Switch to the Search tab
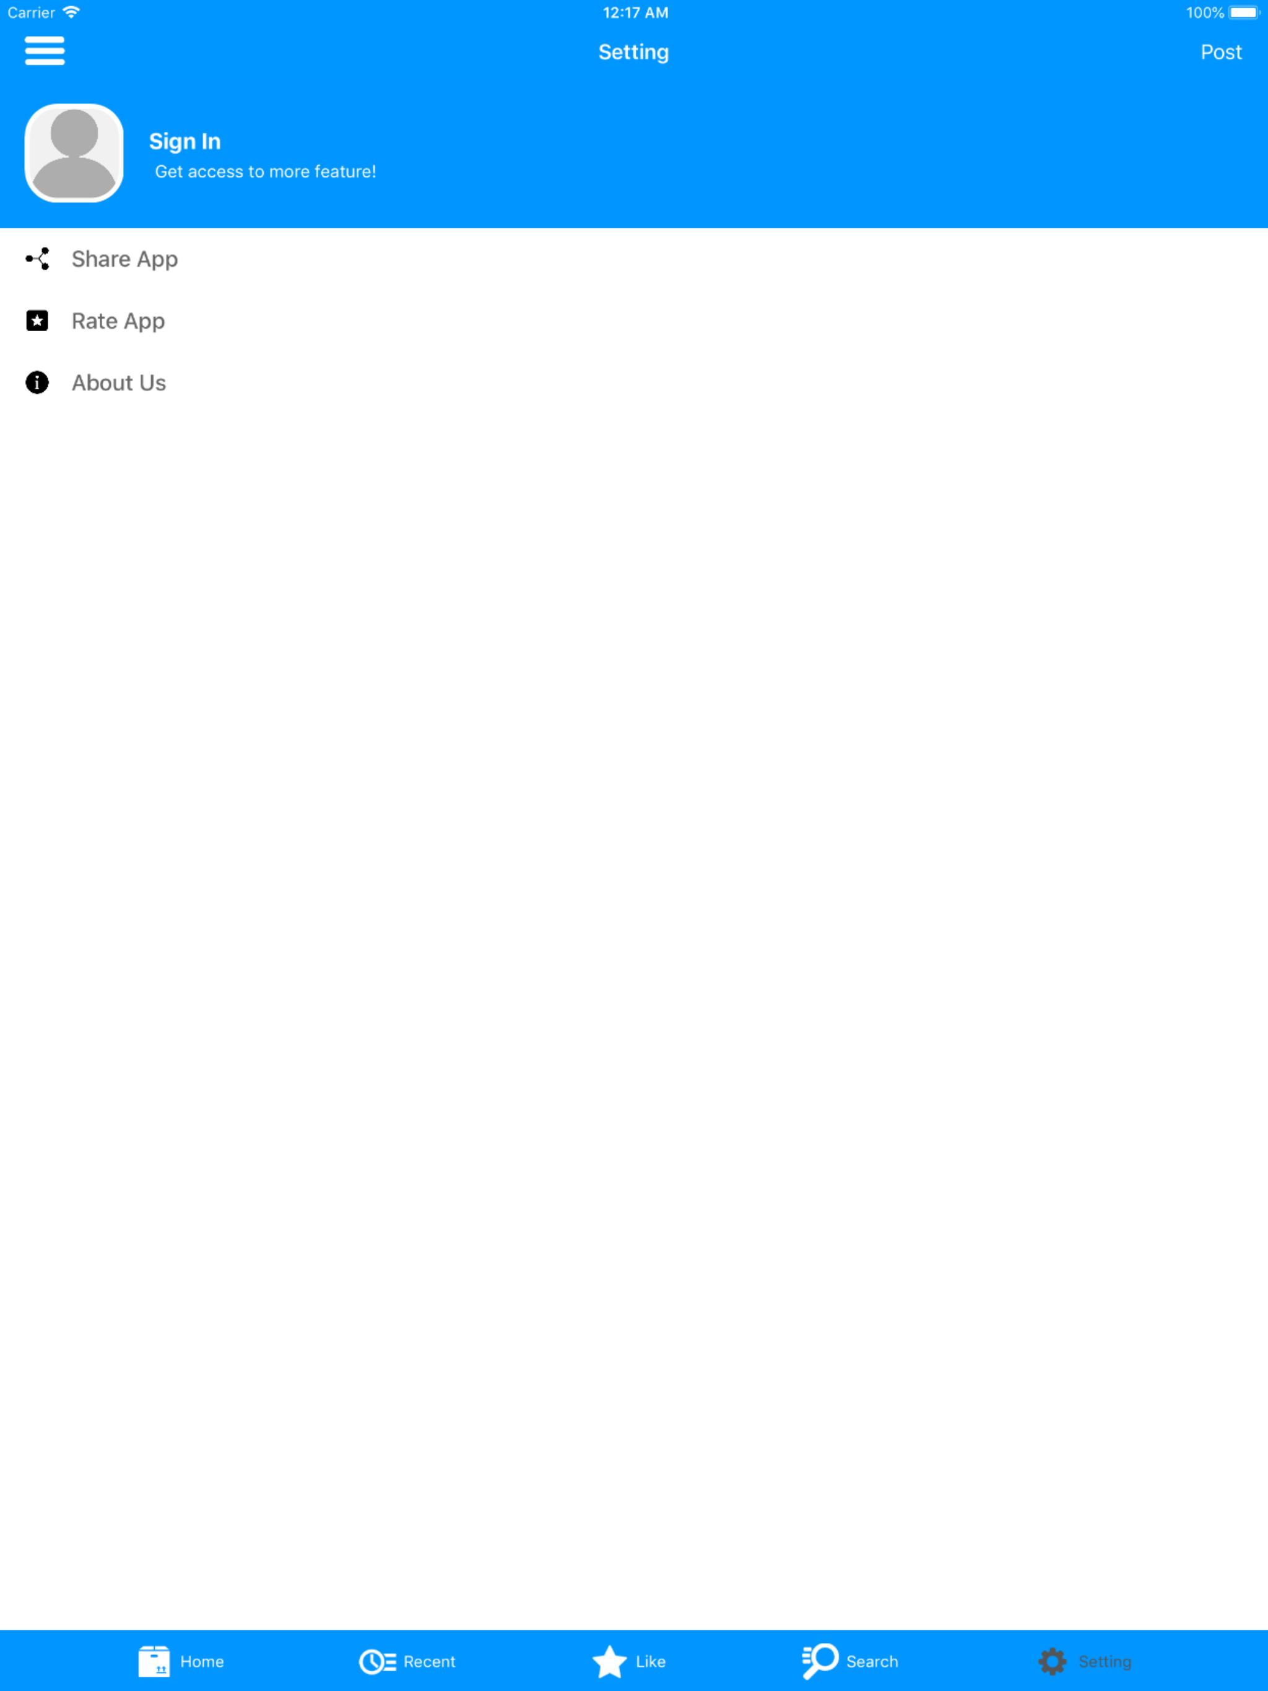1268x1691 pixels. click(849, 1661)
